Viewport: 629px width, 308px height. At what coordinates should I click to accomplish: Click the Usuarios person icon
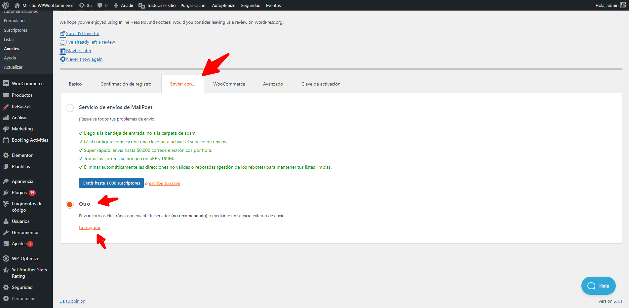point(6,221)
